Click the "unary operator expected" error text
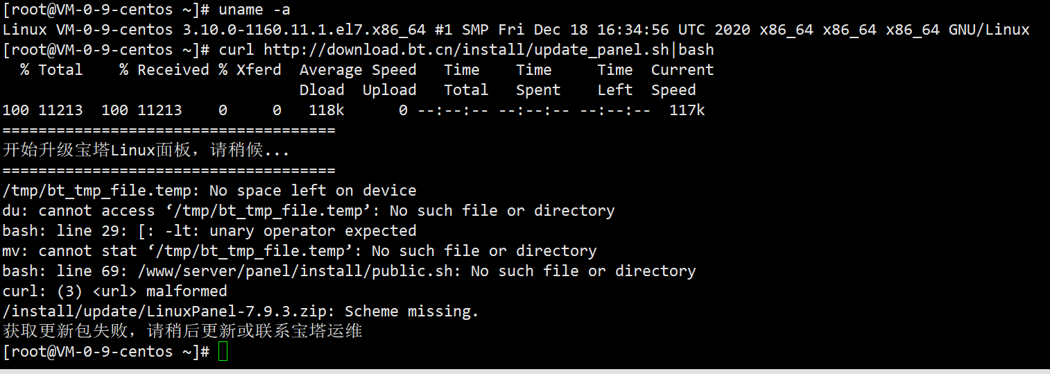The width and height of the screenshot is (1050, 374). click(313, 231)
